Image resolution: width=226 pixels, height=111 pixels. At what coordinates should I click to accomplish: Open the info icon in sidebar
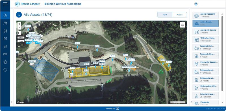click(5, 70)
